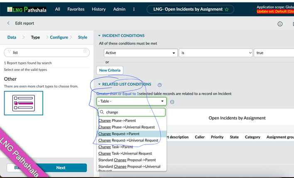Switch to the Configure step tab

pos(59,37)
